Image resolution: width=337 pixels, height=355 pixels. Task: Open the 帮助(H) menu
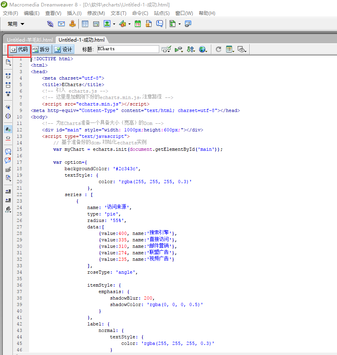coord(207,13)
